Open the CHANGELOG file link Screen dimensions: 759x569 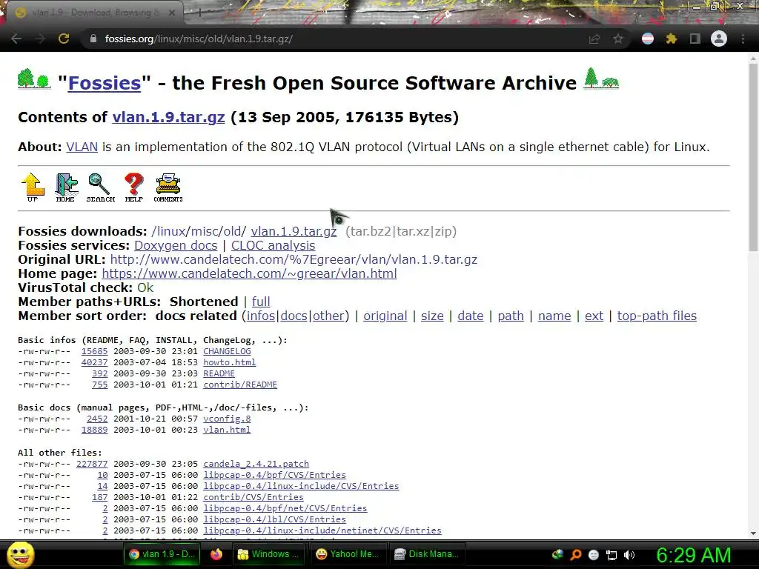click(x=227, y=351)
